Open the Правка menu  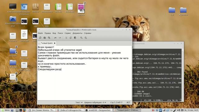[x=48, y=33]
